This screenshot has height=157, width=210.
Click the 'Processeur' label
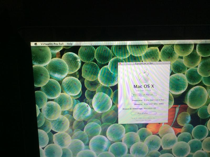tap(137, 100)
